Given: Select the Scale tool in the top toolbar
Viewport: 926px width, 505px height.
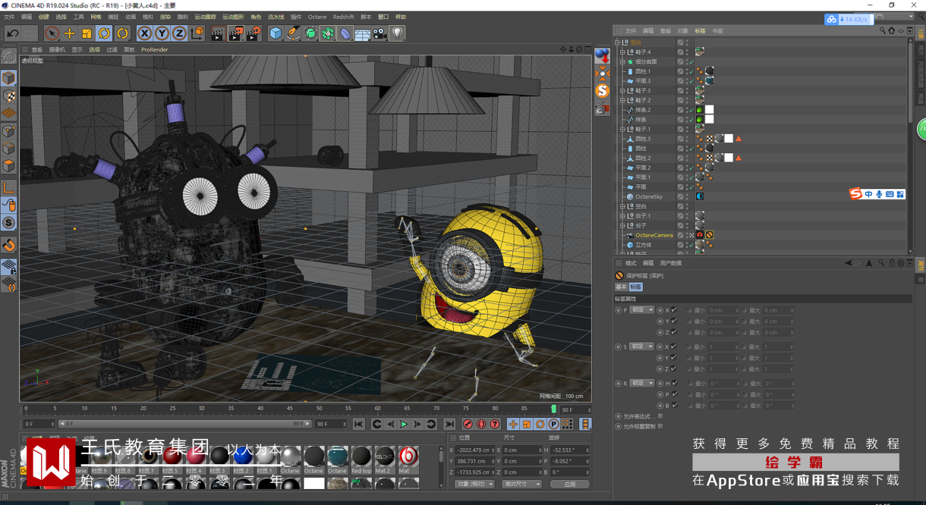Looking at the screenshot, I should [x=87, y=33].
